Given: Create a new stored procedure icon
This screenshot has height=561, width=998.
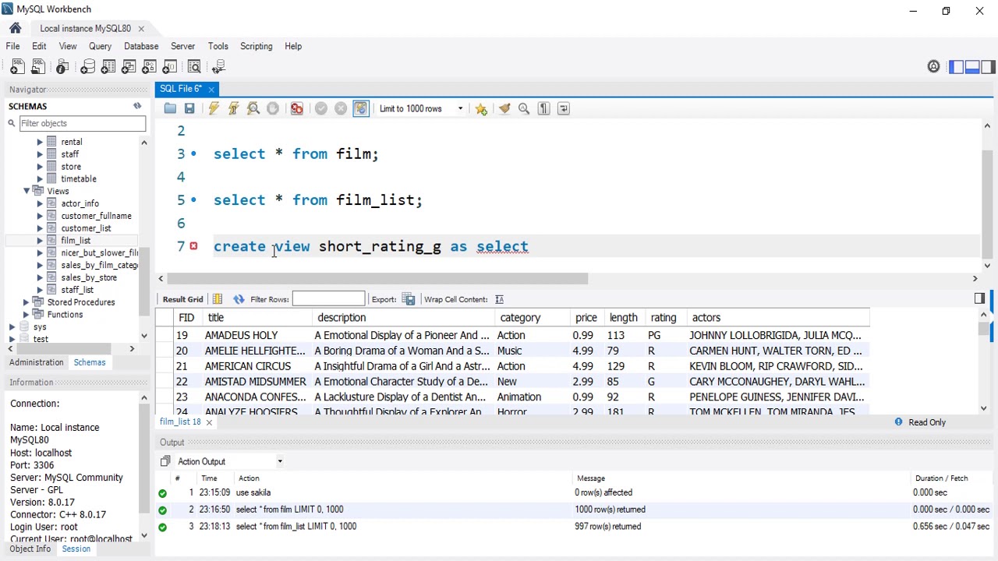Looking at the screenshot, I should tap(150, 67).
